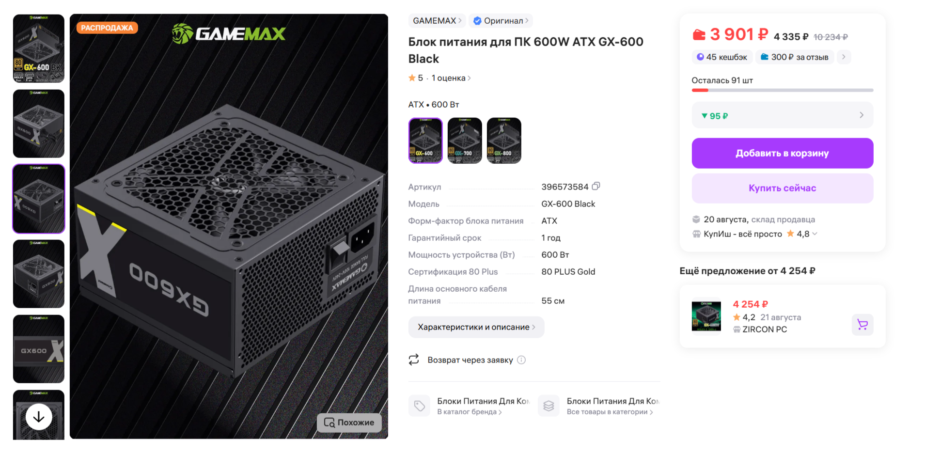925x455 pixels.
Task: Click Купить сейчас button
Action: coord(782,188)
